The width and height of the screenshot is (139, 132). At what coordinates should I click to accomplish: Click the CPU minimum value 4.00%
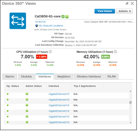point(18,65)
